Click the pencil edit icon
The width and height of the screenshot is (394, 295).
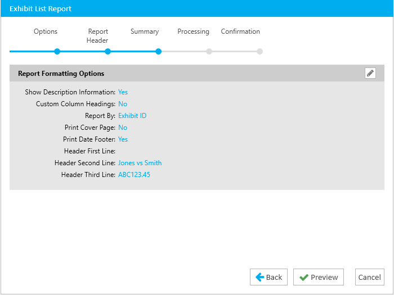point(370,73)
